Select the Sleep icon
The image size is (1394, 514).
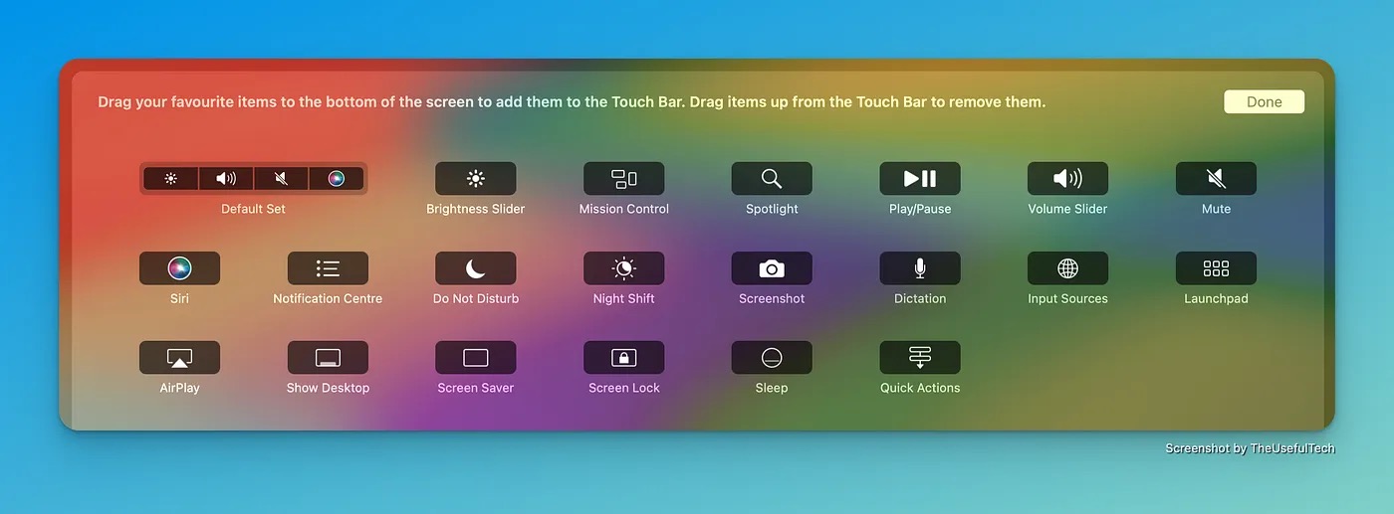(772, 358)
